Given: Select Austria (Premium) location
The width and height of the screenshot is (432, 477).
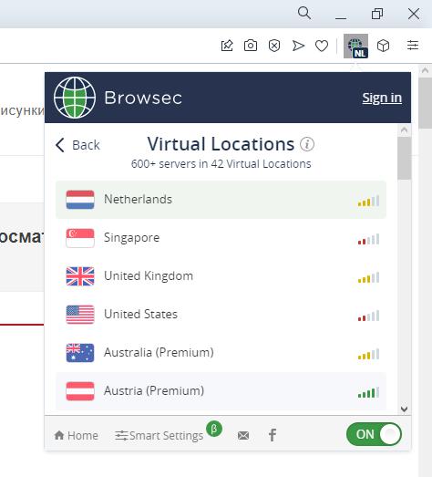Looking at the screenshot, I should [x=221, y=391].
